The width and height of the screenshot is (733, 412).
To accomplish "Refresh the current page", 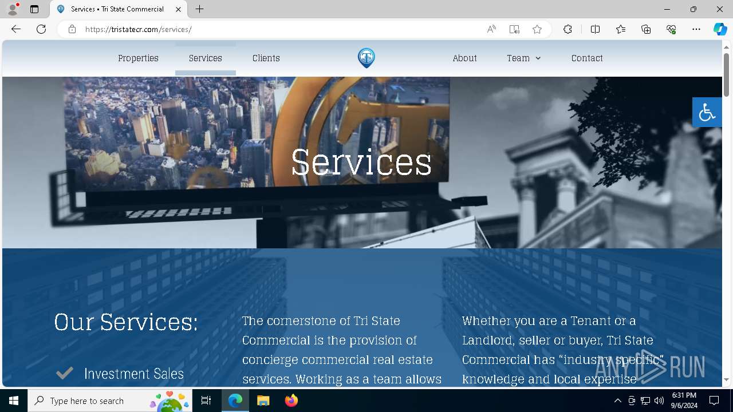I will coord(41,29).
